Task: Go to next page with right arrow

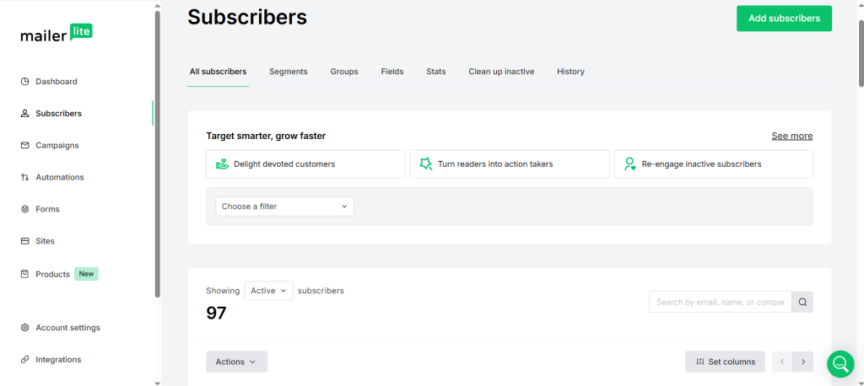Action: 802,362
